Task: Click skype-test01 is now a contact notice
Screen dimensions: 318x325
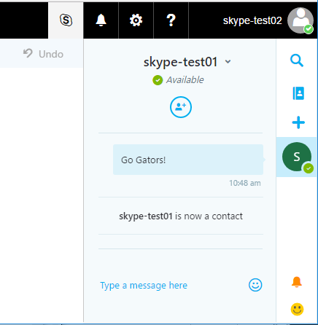Action: [181, 216]
